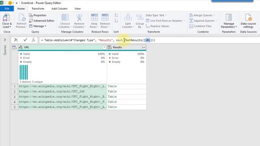
Task: Select the Results column header
Action: coord(127,47)
